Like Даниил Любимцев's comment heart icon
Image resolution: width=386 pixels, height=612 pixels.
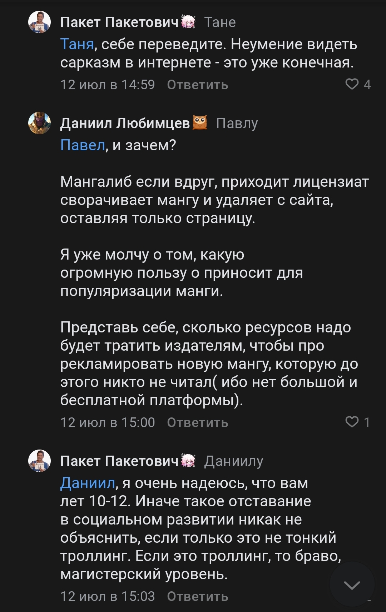coord(352,422)
